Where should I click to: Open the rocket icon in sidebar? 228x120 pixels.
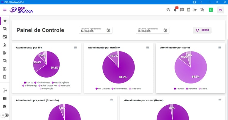click(x=5, y=45)
